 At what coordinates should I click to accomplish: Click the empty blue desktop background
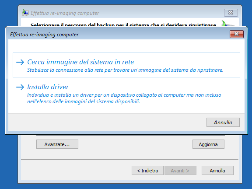pyautogui.click(x=9, y=161)
